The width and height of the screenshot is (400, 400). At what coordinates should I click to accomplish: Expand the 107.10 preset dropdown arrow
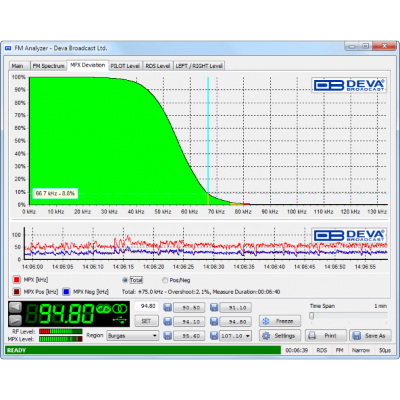click(x=247, y=336)
